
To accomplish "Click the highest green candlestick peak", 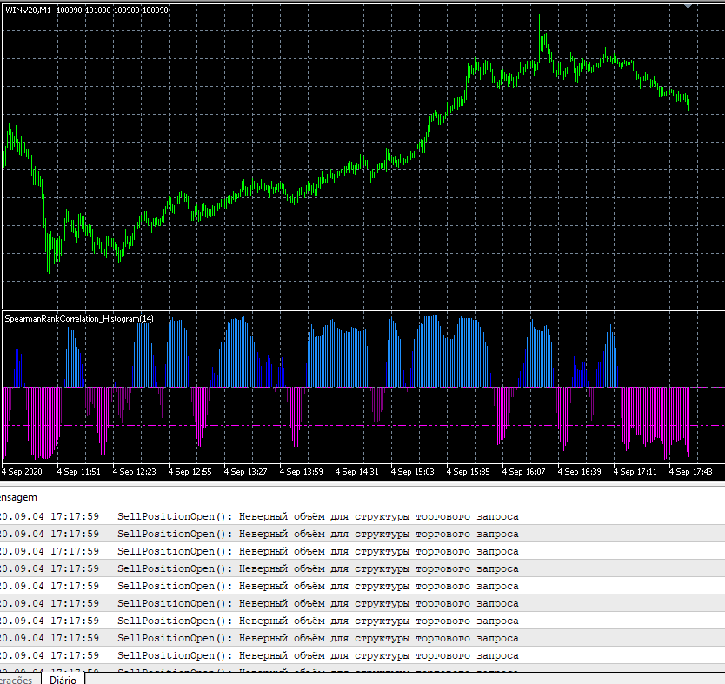I will coord(539,17).
